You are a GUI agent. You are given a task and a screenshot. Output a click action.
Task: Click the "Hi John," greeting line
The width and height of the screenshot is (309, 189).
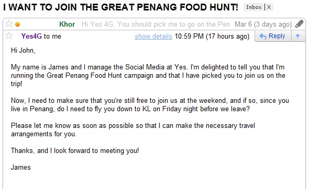pos(23,51)
